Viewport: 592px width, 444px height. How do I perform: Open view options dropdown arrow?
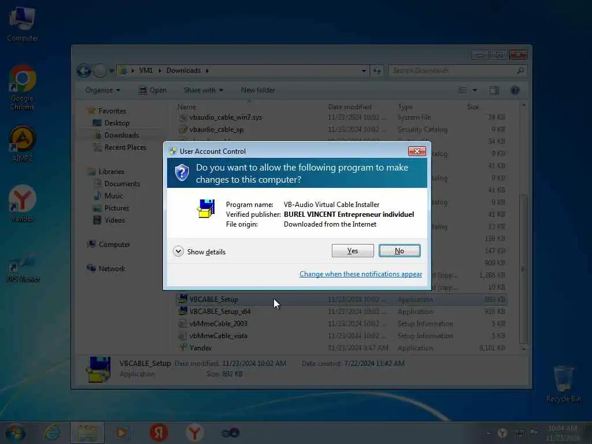475,90
